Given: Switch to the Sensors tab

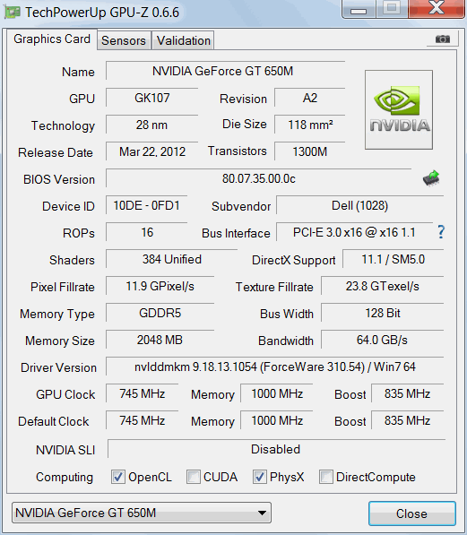Looking at the screenshot, I should pos(124,40).
